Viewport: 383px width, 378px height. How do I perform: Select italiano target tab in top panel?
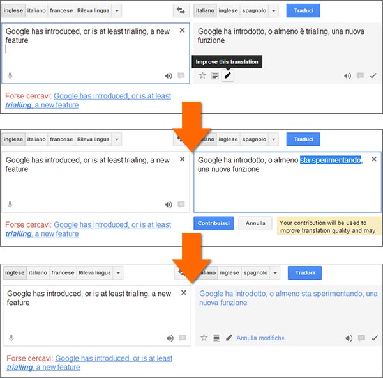tap(205, 11)
